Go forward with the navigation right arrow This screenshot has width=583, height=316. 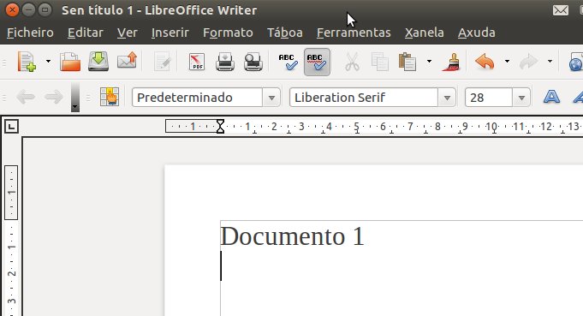point(54,98)
